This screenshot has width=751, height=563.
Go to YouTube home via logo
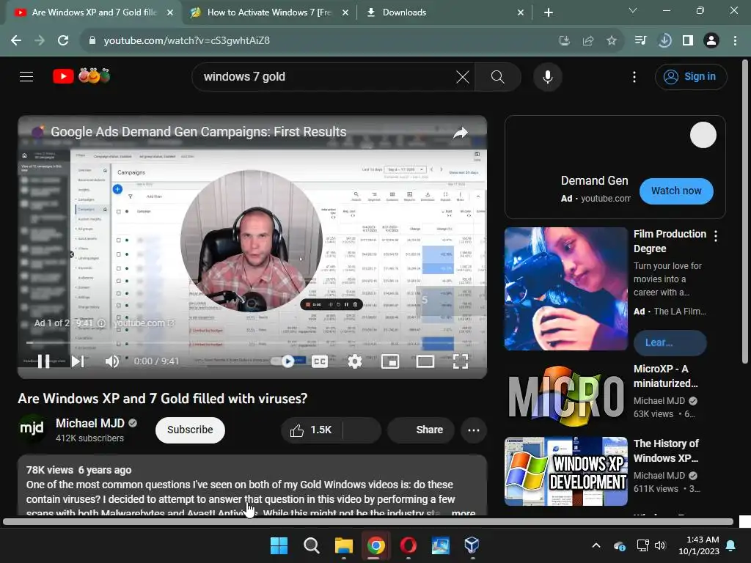(81, 76)
